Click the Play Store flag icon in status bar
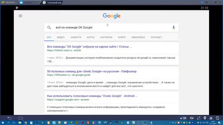This screenshot has height=125, width=223. pos(17,8)
